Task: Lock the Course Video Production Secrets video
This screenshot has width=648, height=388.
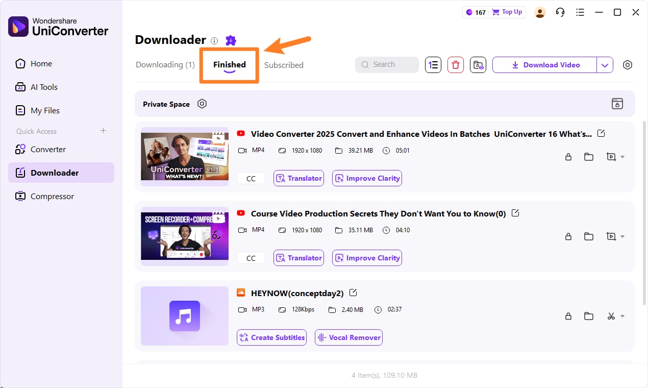Action: [x=568, y=236]
